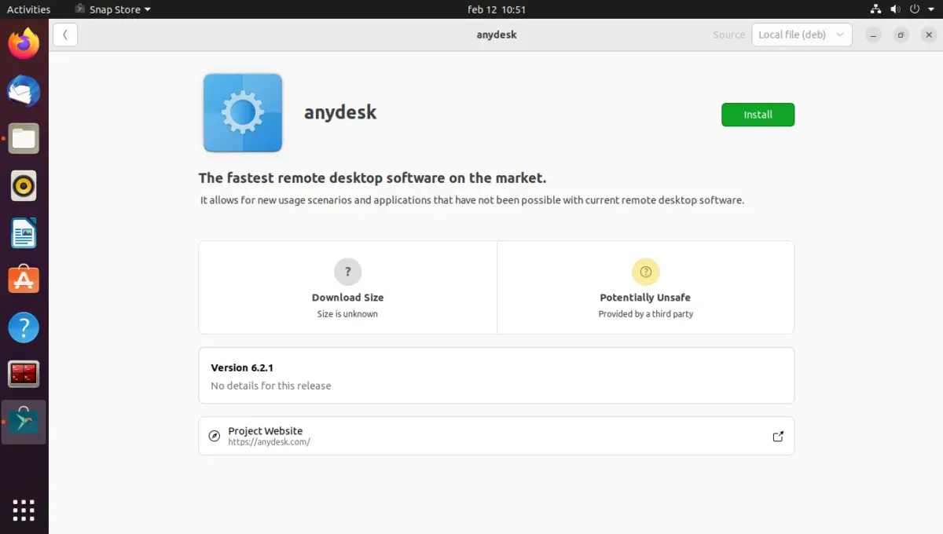Click the 'Size is unknown' text

347,314
